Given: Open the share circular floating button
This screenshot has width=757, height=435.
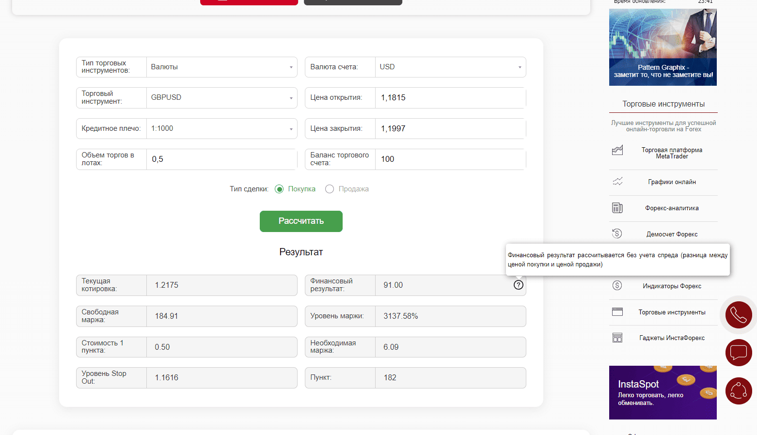Looking at the screenshot, I should 739,391.
